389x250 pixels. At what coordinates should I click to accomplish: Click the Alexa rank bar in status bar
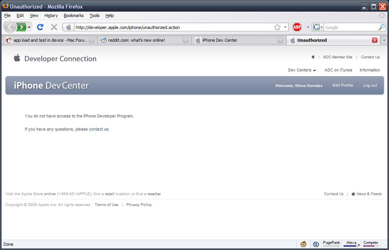point(351,244)
